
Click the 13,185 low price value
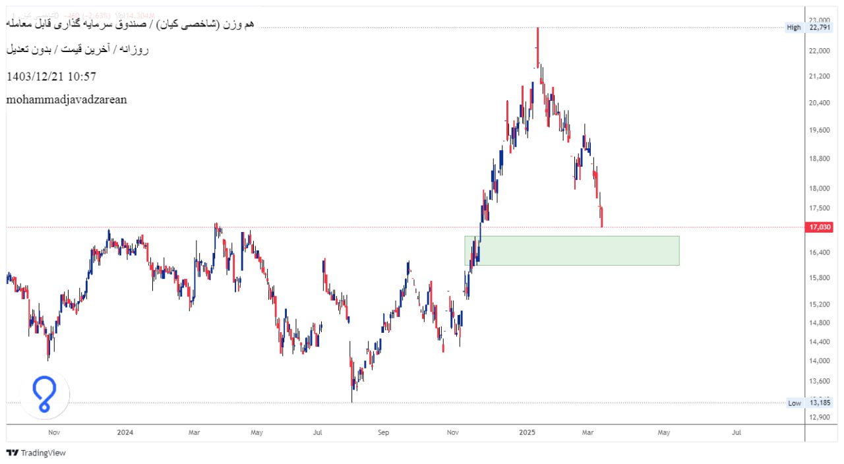click(820, 403)
